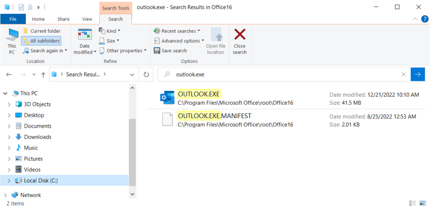Expand the Desktop tree node

pyautogui.click(x=9, y=115)
